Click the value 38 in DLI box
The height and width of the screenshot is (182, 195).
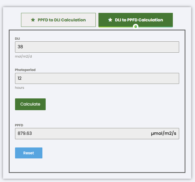[x=20, y=47]
